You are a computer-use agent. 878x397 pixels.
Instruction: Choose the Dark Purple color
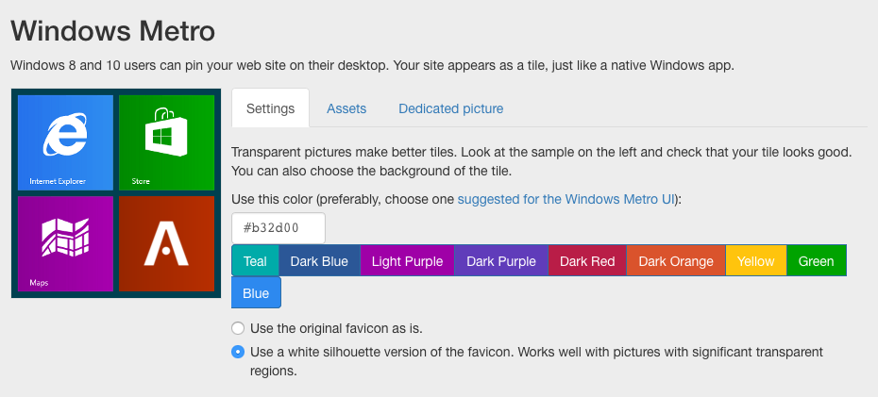coord(501,261)
